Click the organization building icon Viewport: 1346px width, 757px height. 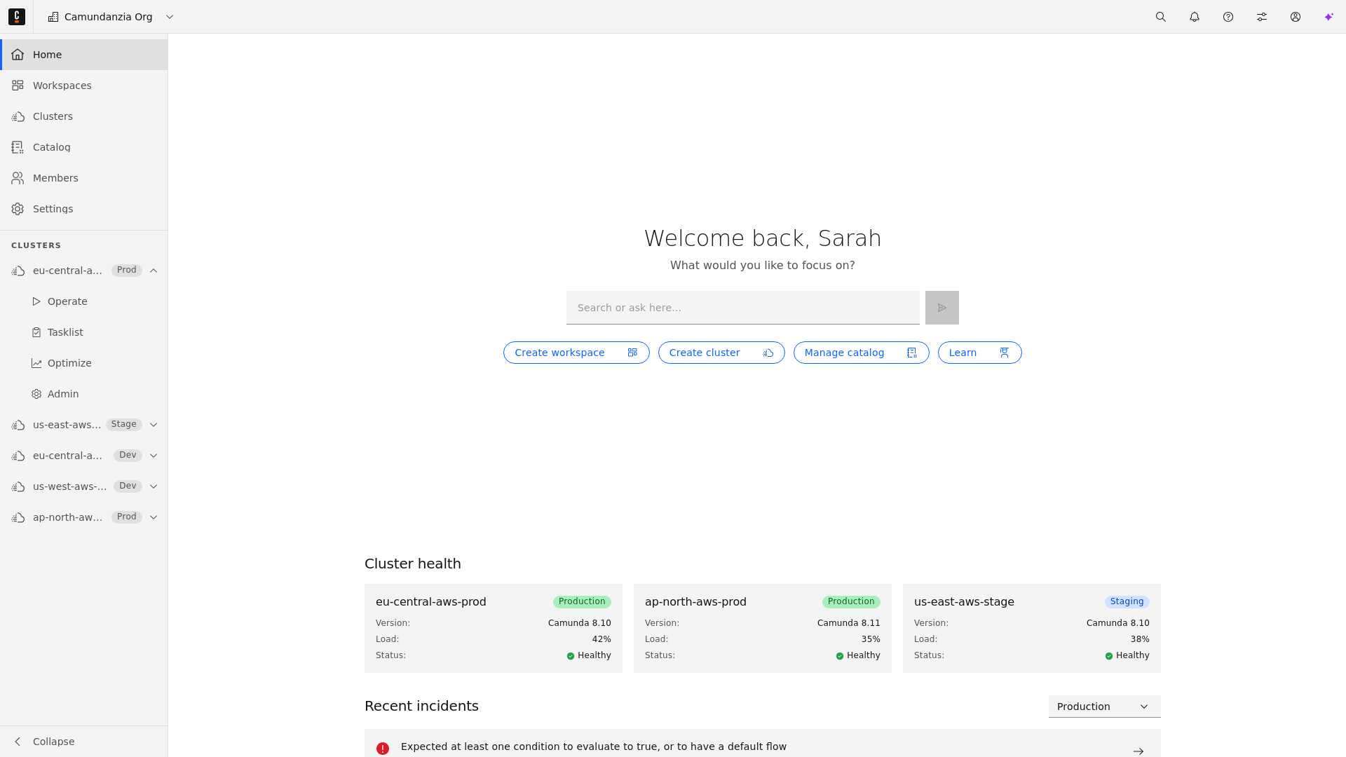click(53, 17)
